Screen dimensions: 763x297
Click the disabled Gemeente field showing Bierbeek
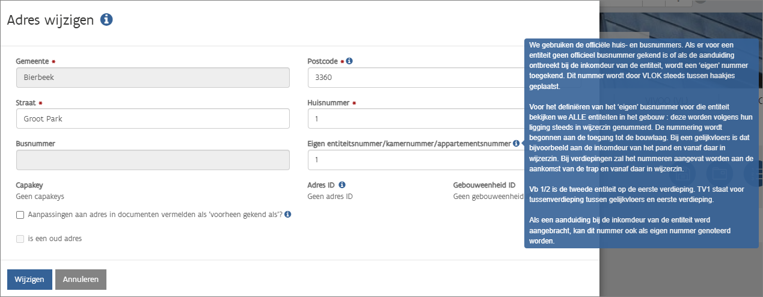pyautogui.click(x=153, y=78)
